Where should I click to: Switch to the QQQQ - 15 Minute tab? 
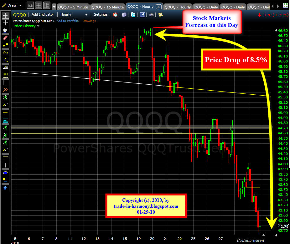tap(108, 7)
